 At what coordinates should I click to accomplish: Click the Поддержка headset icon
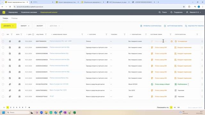pos(171,12)
